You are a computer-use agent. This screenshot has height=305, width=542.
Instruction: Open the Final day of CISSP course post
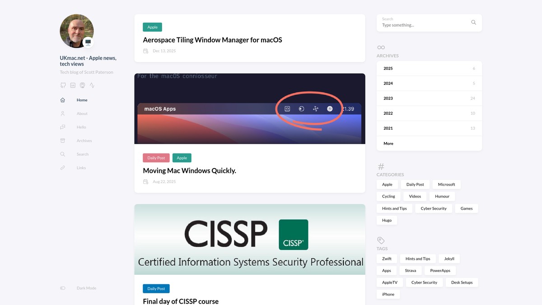(x=181, y=301)
